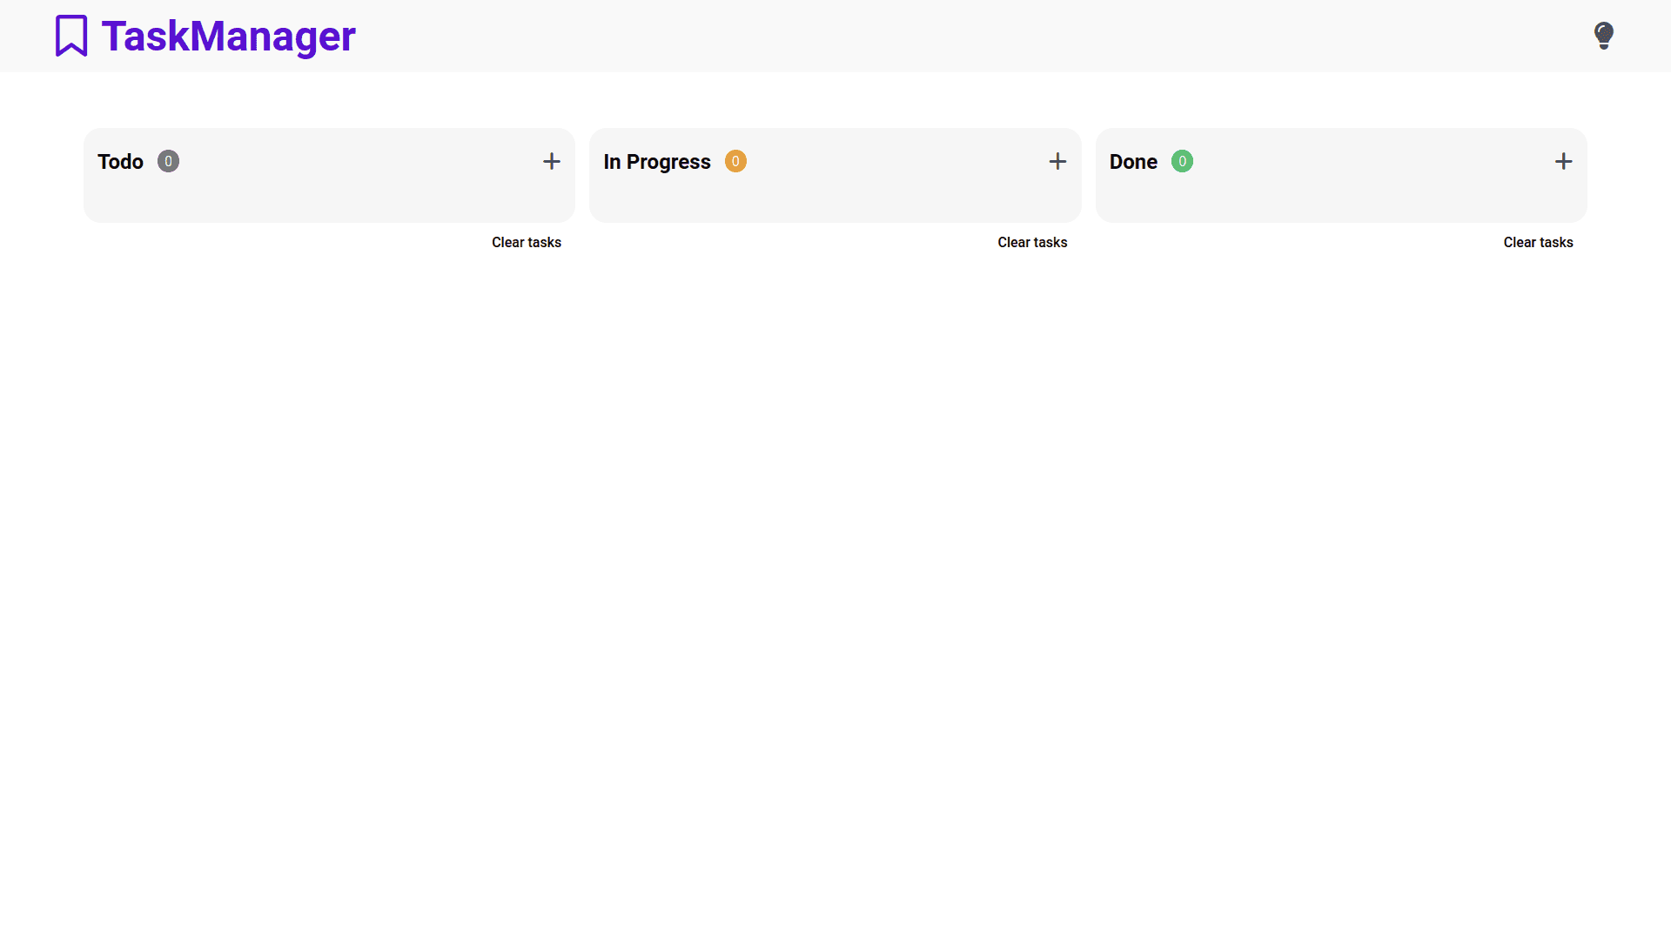The width and height of the screenshot is (1671, 940).
Task: Click Clear tasks under In Progress column
Action: click(1030, 241)
